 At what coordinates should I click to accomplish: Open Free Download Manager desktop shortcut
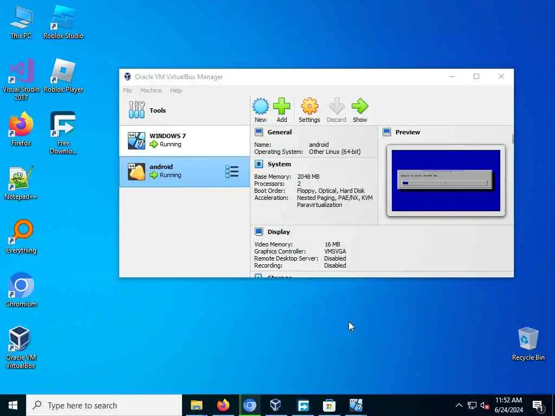pos(63,133)
